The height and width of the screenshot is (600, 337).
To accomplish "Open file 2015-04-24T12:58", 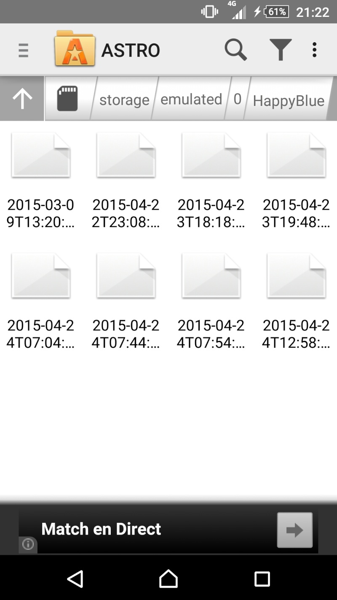I will coord(296,301).
